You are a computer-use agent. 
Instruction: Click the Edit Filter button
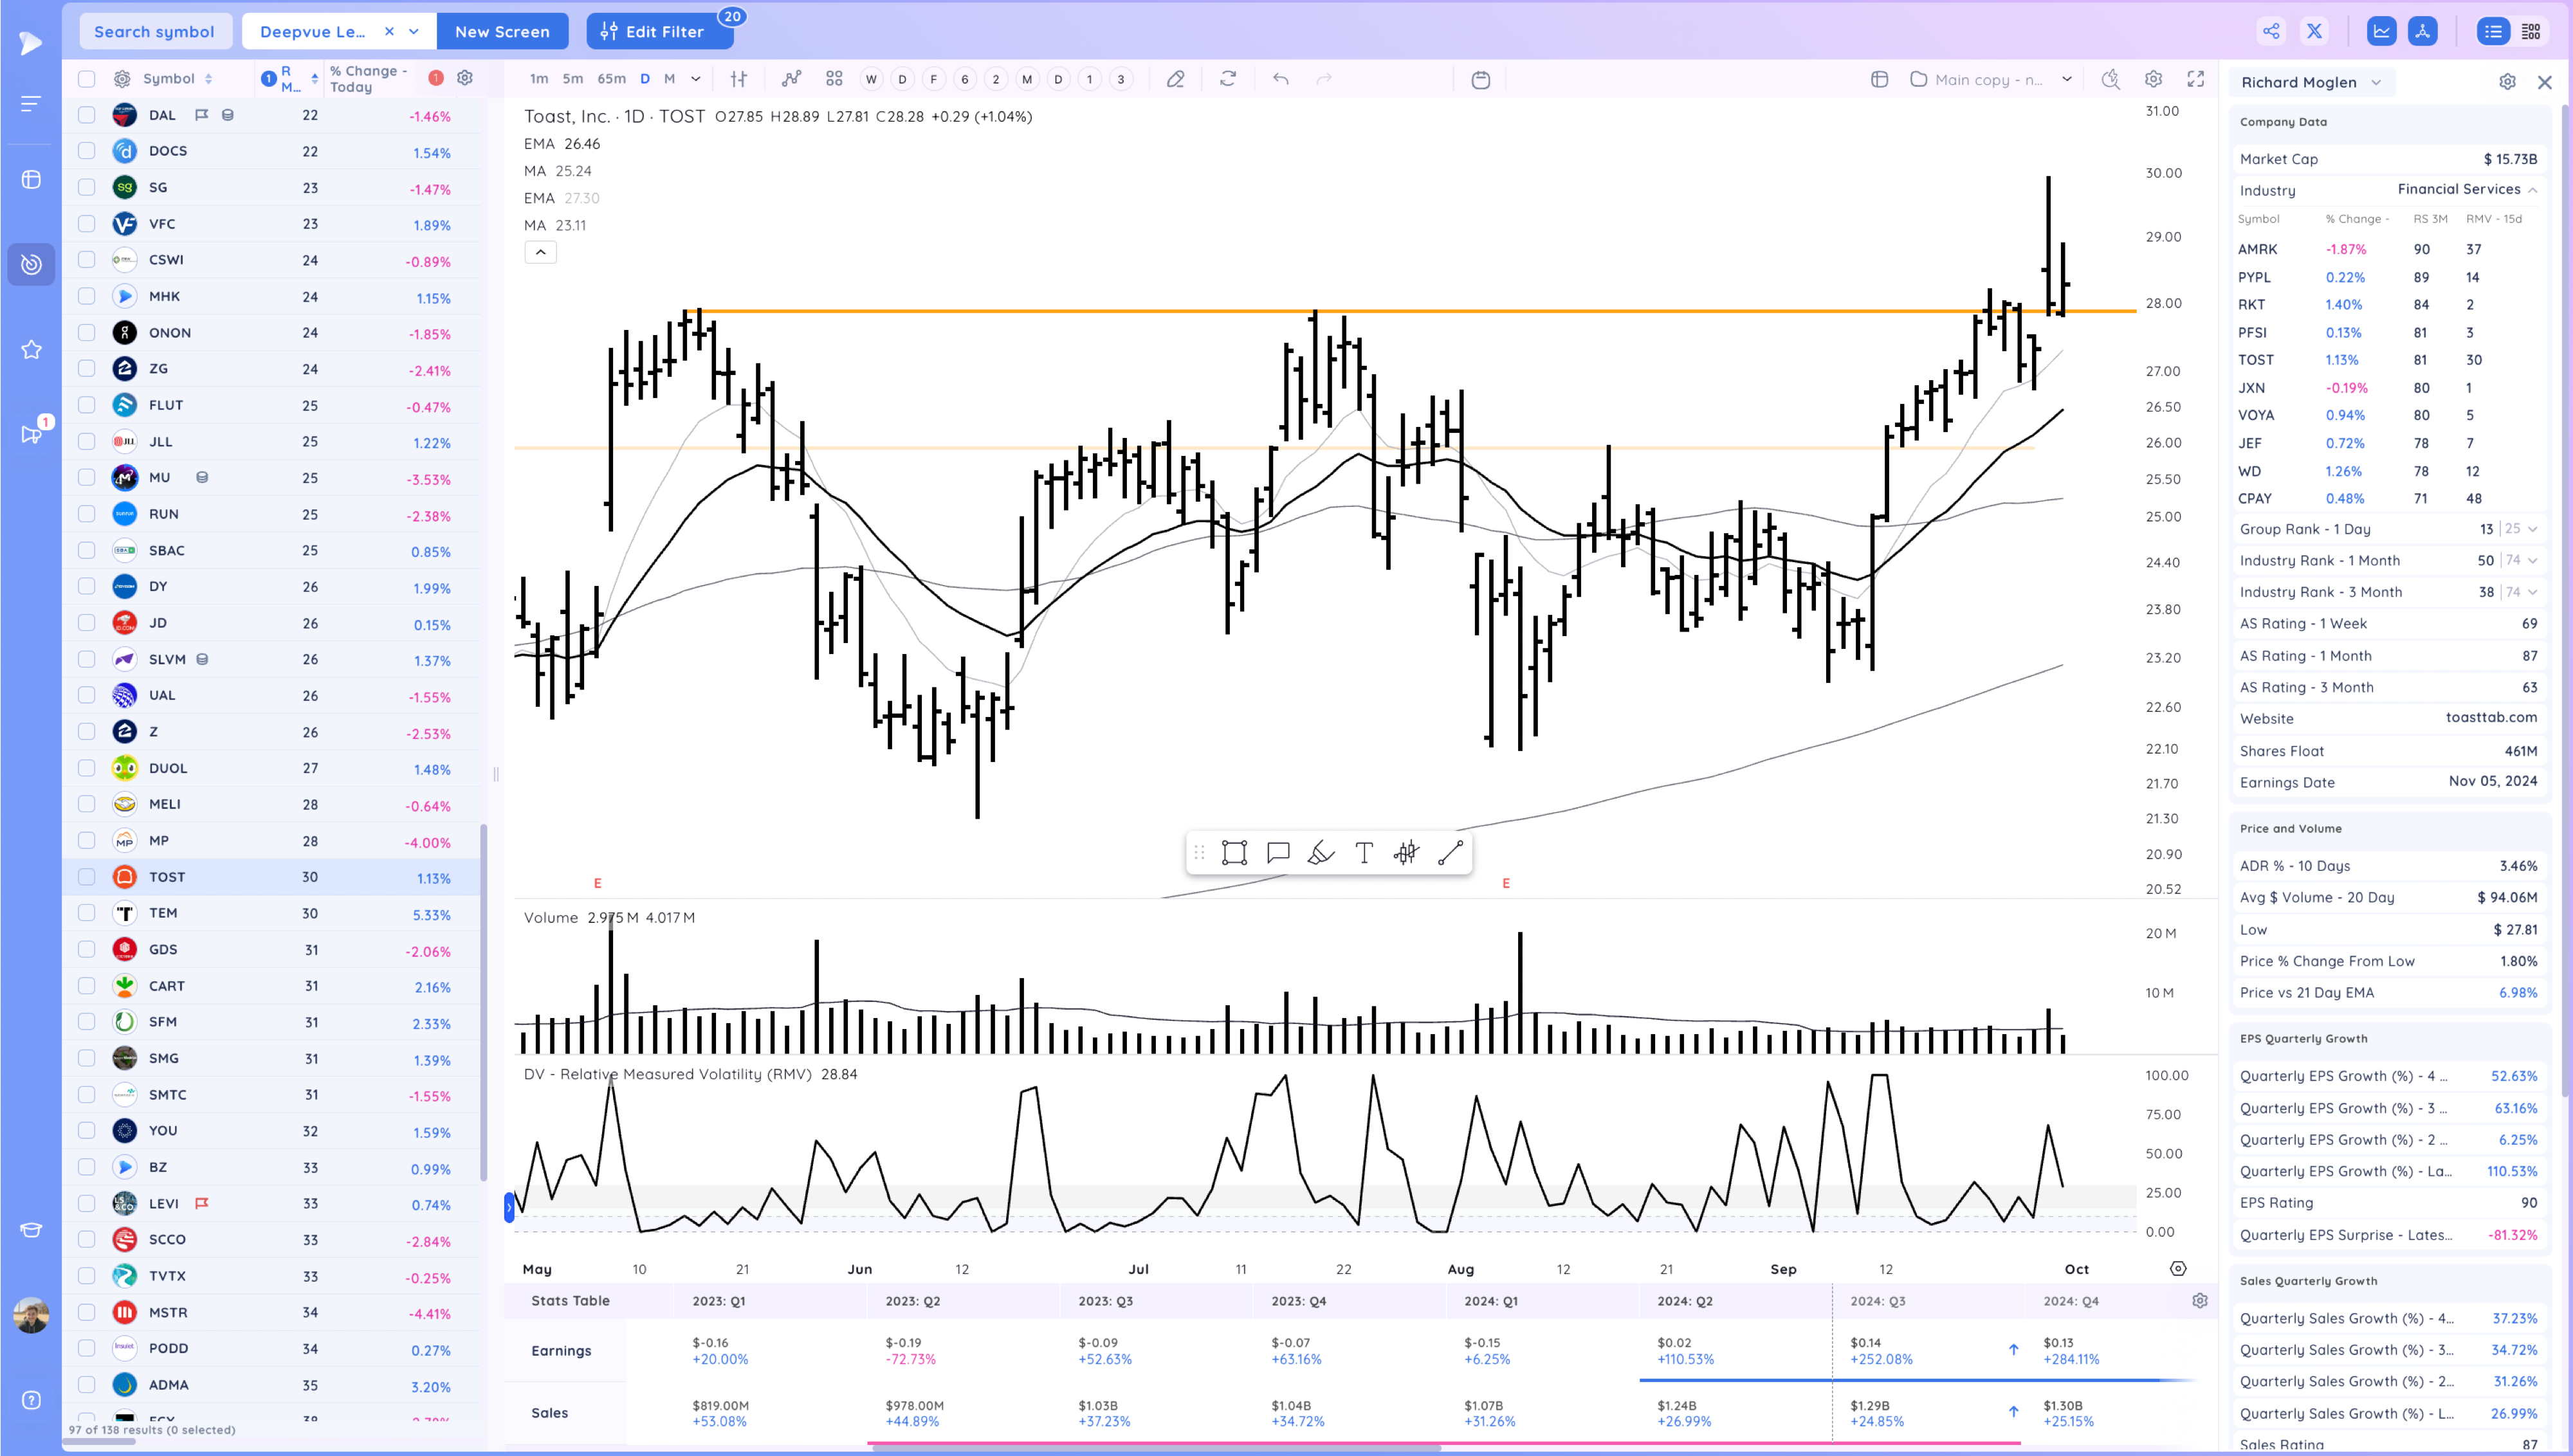tap(660, 31)
